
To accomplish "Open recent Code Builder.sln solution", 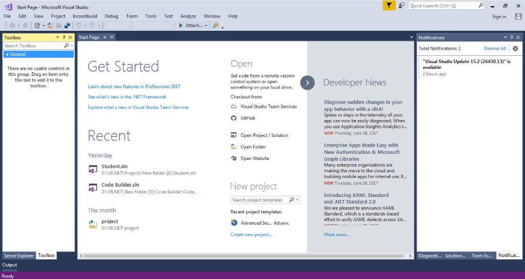I will [143, 188].
